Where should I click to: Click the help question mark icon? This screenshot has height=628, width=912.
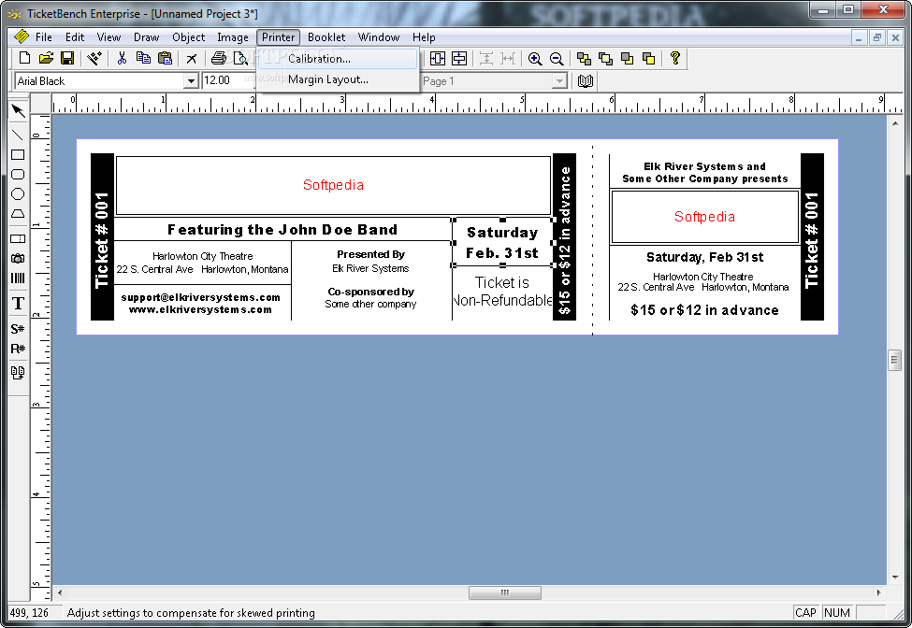[674, 58]
